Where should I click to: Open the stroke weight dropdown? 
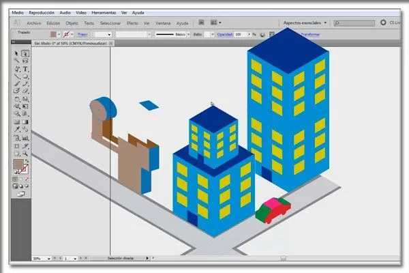point(109,35)
